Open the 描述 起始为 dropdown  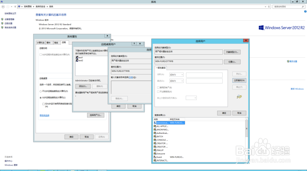pos(177,81)
